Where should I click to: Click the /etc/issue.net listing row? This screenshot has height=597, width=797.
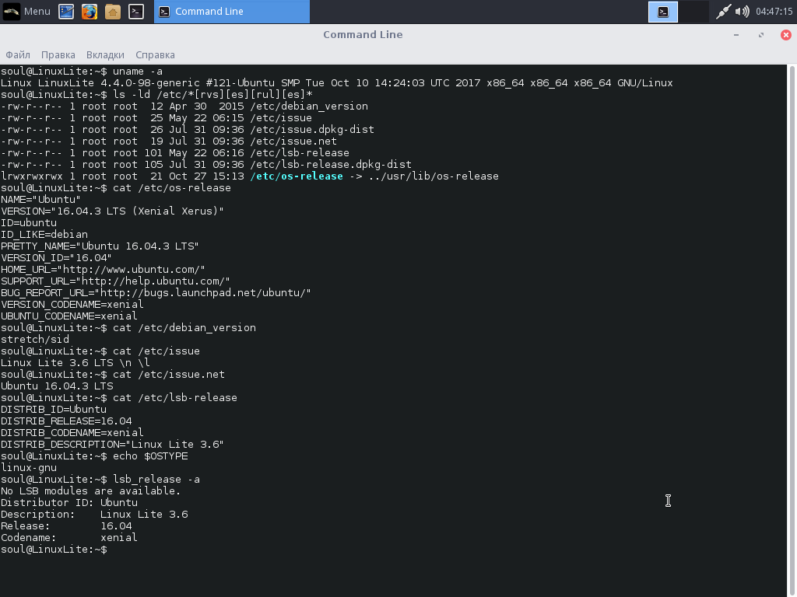(169, 141)
